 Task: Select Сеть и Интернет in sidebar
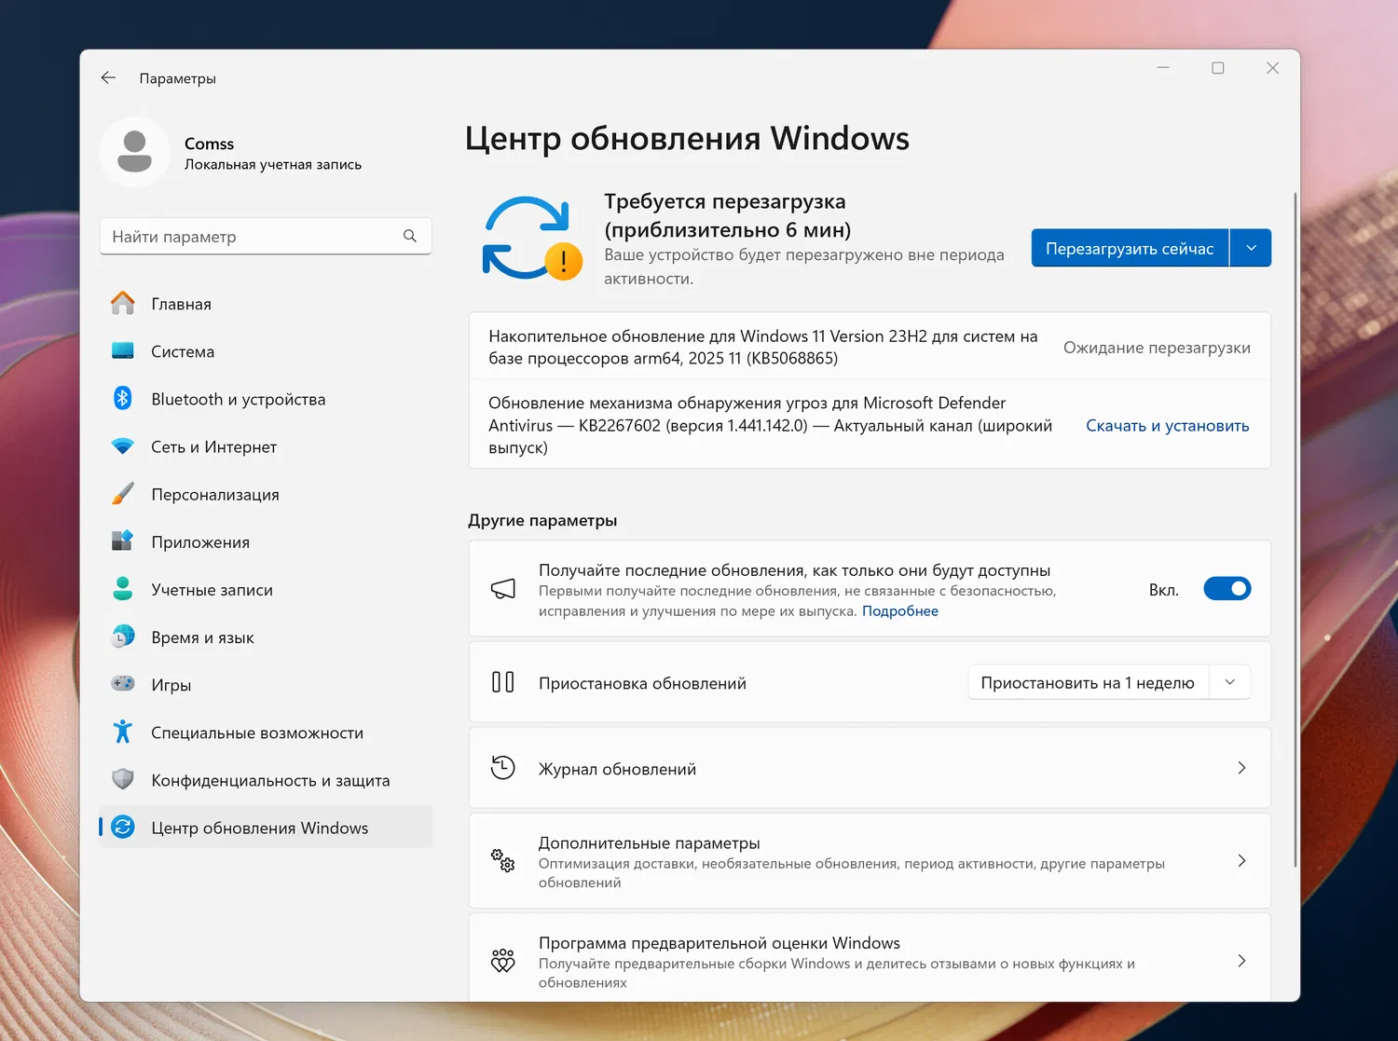[266, 446]
